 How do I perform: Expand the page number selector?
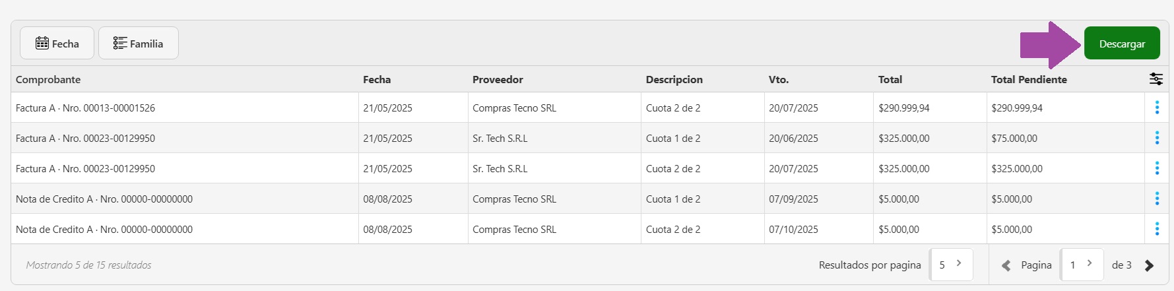[1081, 265]
